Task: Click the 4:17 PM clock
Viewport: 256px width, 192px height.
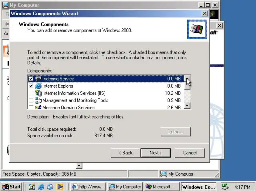Action: (x=242, y=187)
